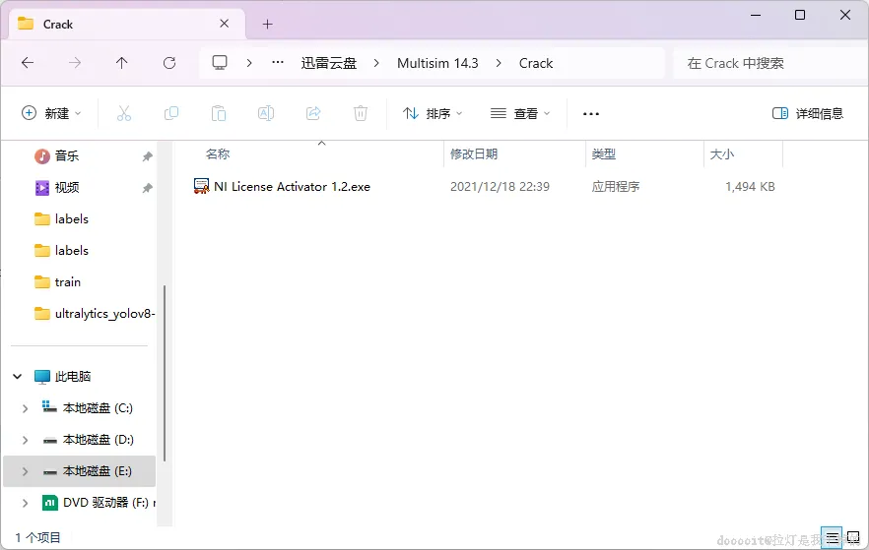The image size is (869, 550).
Task: Open the 排序 sort dropdown
Action: coord(433,113)
